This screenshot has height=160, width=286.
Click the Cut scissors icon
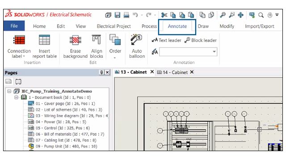click(164, 15)
